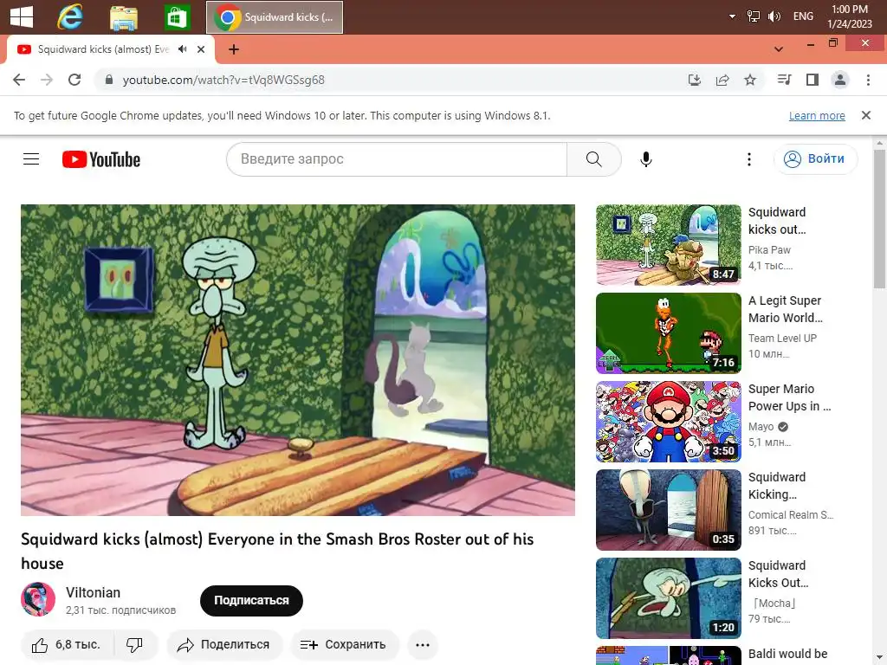Select the youtube.com URL in address bar
This screenshot has width=887, height=665.
tap(224, 80)
